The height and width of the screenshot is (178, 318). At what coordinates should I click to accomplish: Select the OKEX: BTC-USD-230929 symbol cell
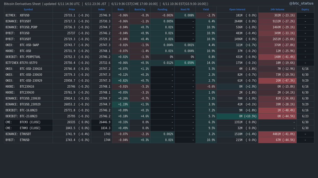[x=28, y=80]
